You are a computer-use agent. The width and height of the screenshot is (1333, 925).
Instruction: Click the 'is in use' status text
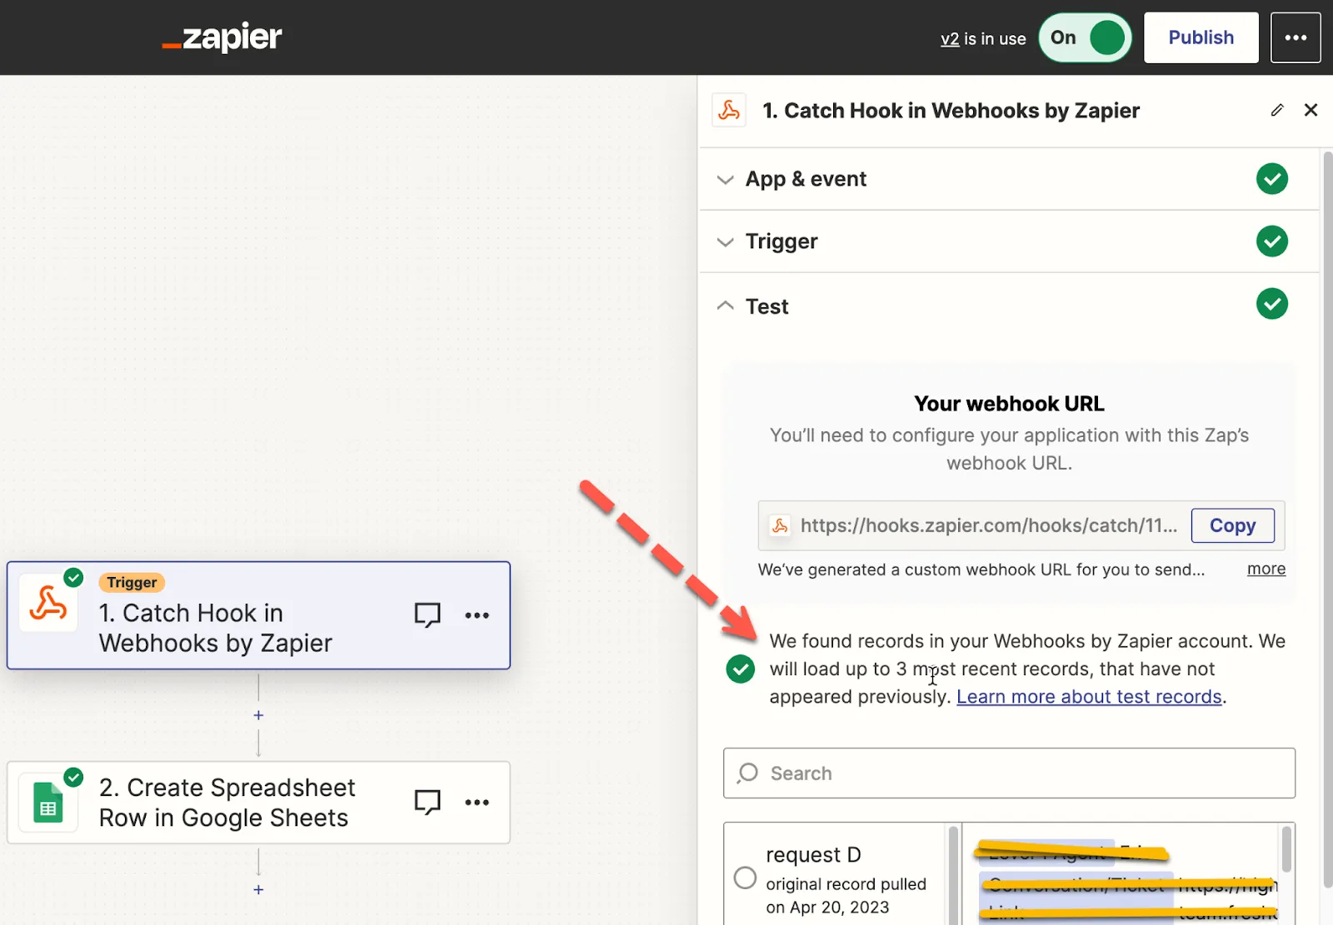pyautogui.click(x=995, y=38)
